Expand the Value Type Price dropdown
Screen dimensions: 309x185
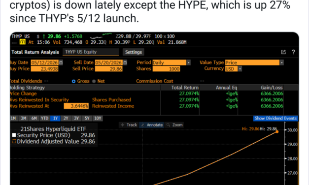coord(282,62)
